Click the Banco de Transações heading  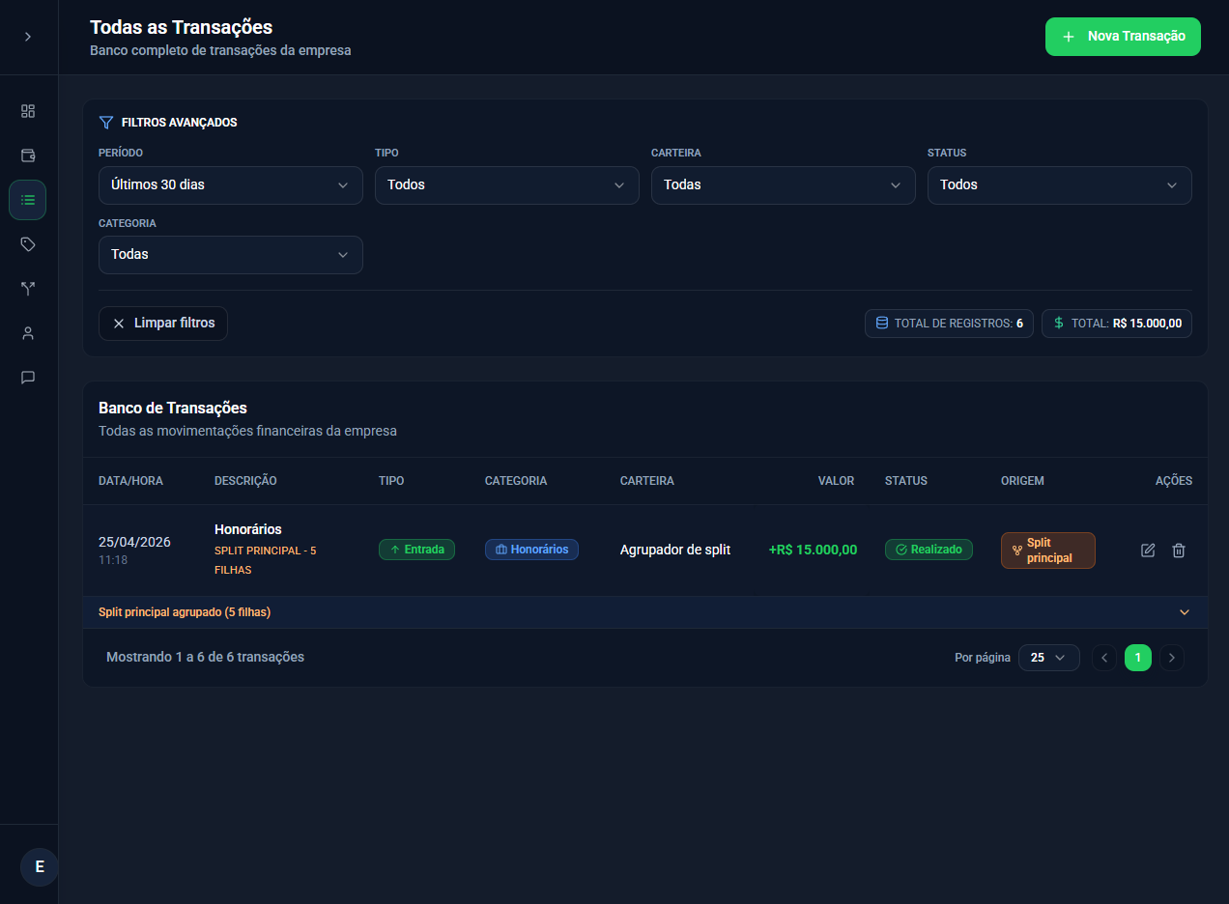point(173,408)
